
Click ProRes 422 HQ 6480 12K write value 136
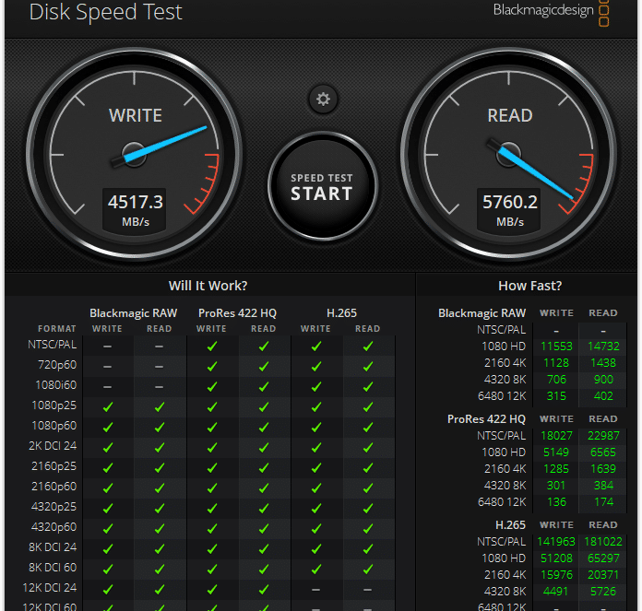pyautogui.click(x=557, y=502)
